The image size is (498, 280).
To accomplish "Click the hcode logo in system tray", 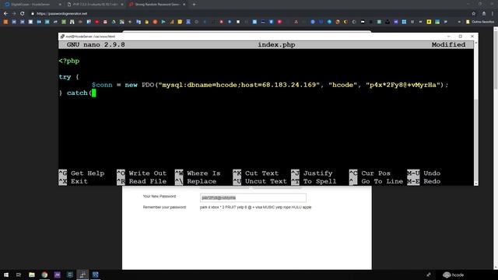I will (x=453, y=275).
